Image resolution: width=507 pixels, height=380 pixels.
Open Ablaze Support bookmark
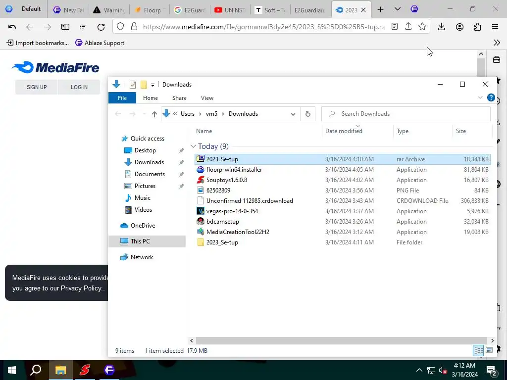click(100, 43)
